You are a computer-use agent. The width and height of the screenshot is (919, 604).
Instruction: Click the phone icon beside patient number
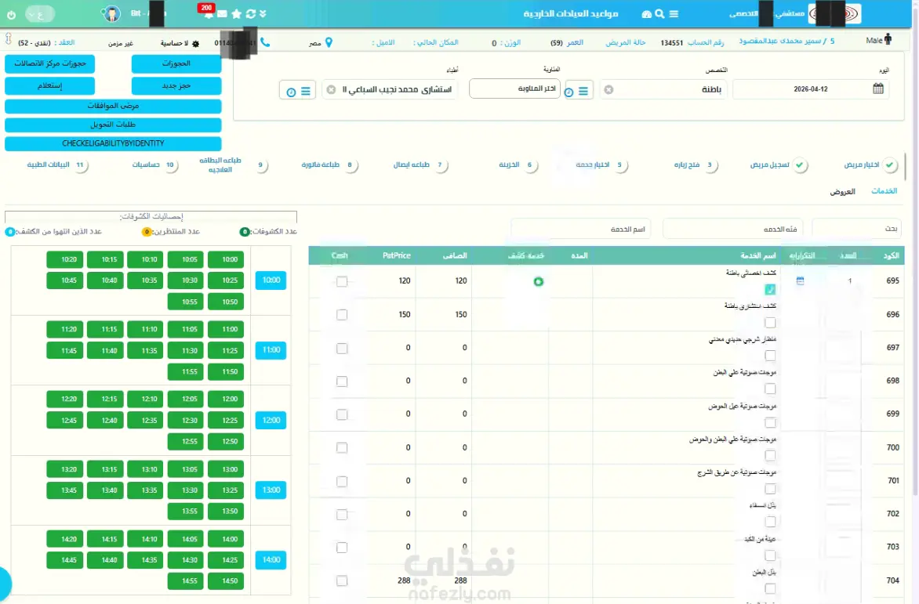pyautogui.click(x=265, y=42)
